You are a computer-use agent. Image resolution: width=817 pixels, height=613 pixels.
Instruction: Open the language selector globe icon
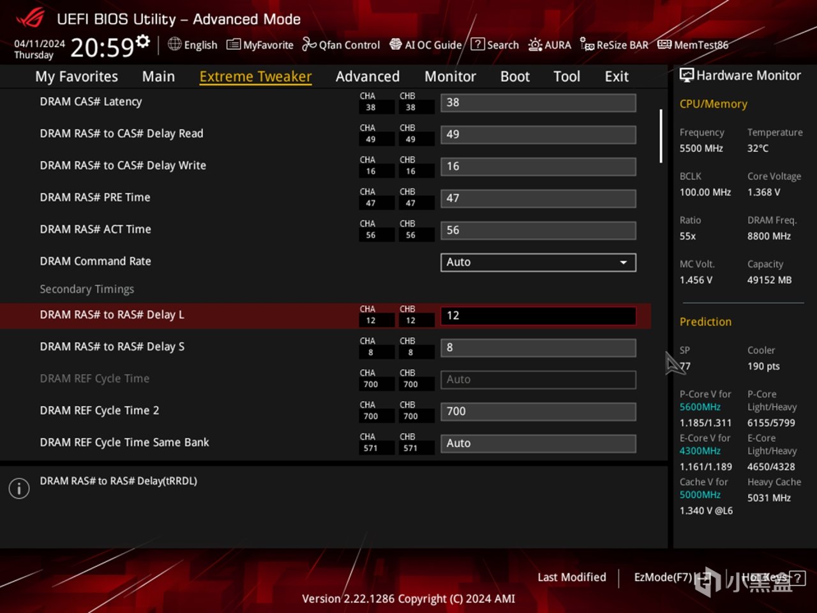[x=174, y=44]
